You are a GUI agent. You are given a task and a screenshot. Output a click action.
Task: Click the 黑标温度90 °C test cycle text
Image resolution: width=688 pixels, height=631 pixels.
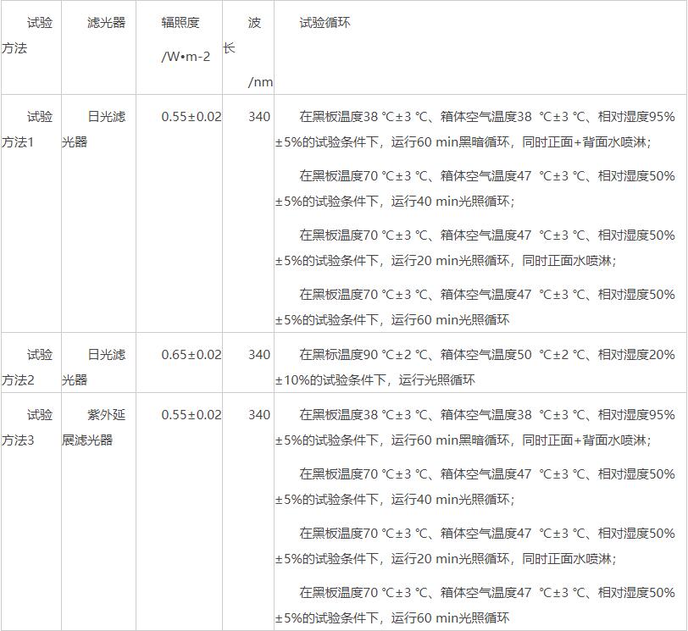[x=474, y=367]
